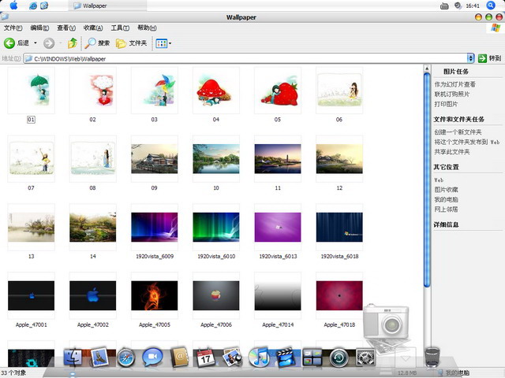Open the 文件 (File) menu
This screenshot has width=505, height=378.
pyautogui.click(x=12, y=28)
